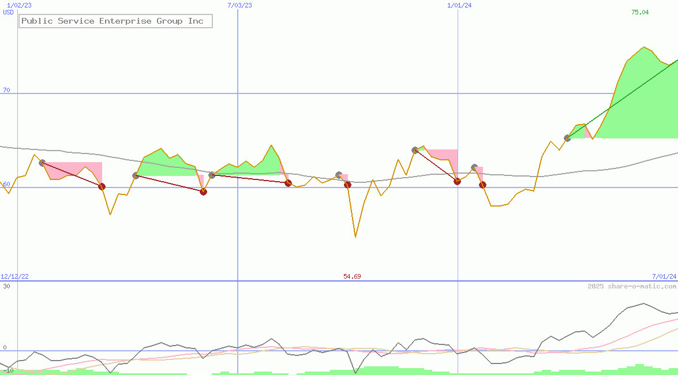This screenshot has height=375, width=678.
Task: Select the red exit marker on the 1/01/24 line
Action: (x=457, y=181)
